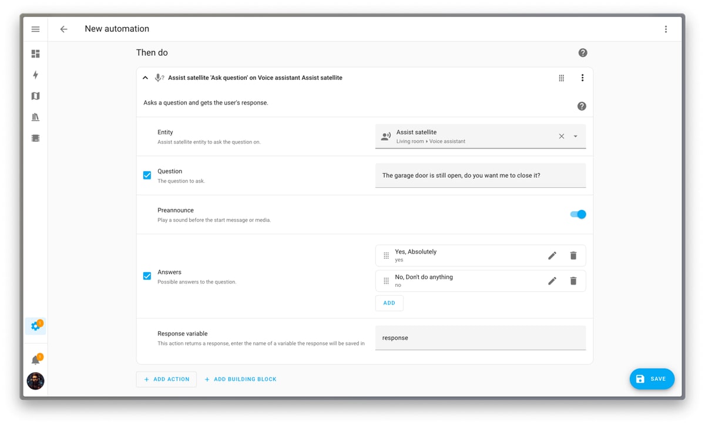The width and height of the screenshot is (705, 426).
Task: Open notifications bell icon
Action: point(35,360)
